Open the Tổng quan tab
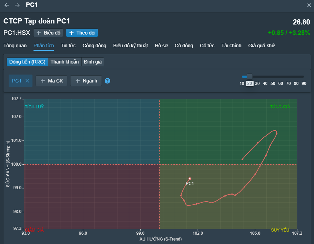This screenshot has height=244, width=314. pyautogui.click(x=15, y=46)
